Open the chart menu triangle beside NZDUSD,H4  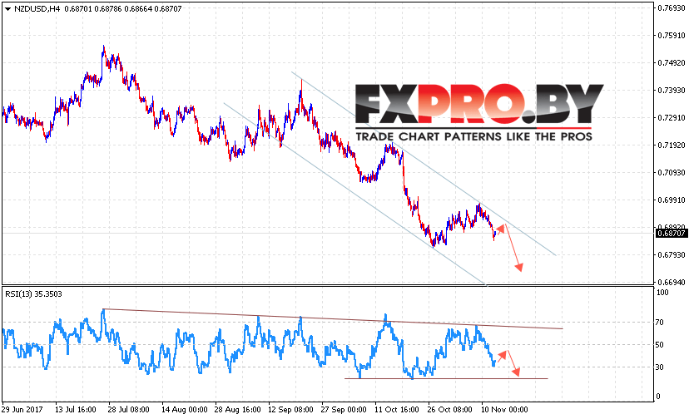point(7,9)
